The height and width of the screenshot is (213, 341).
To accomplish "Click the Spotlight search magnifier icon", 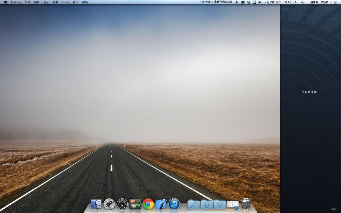I will tap(302, 2).
